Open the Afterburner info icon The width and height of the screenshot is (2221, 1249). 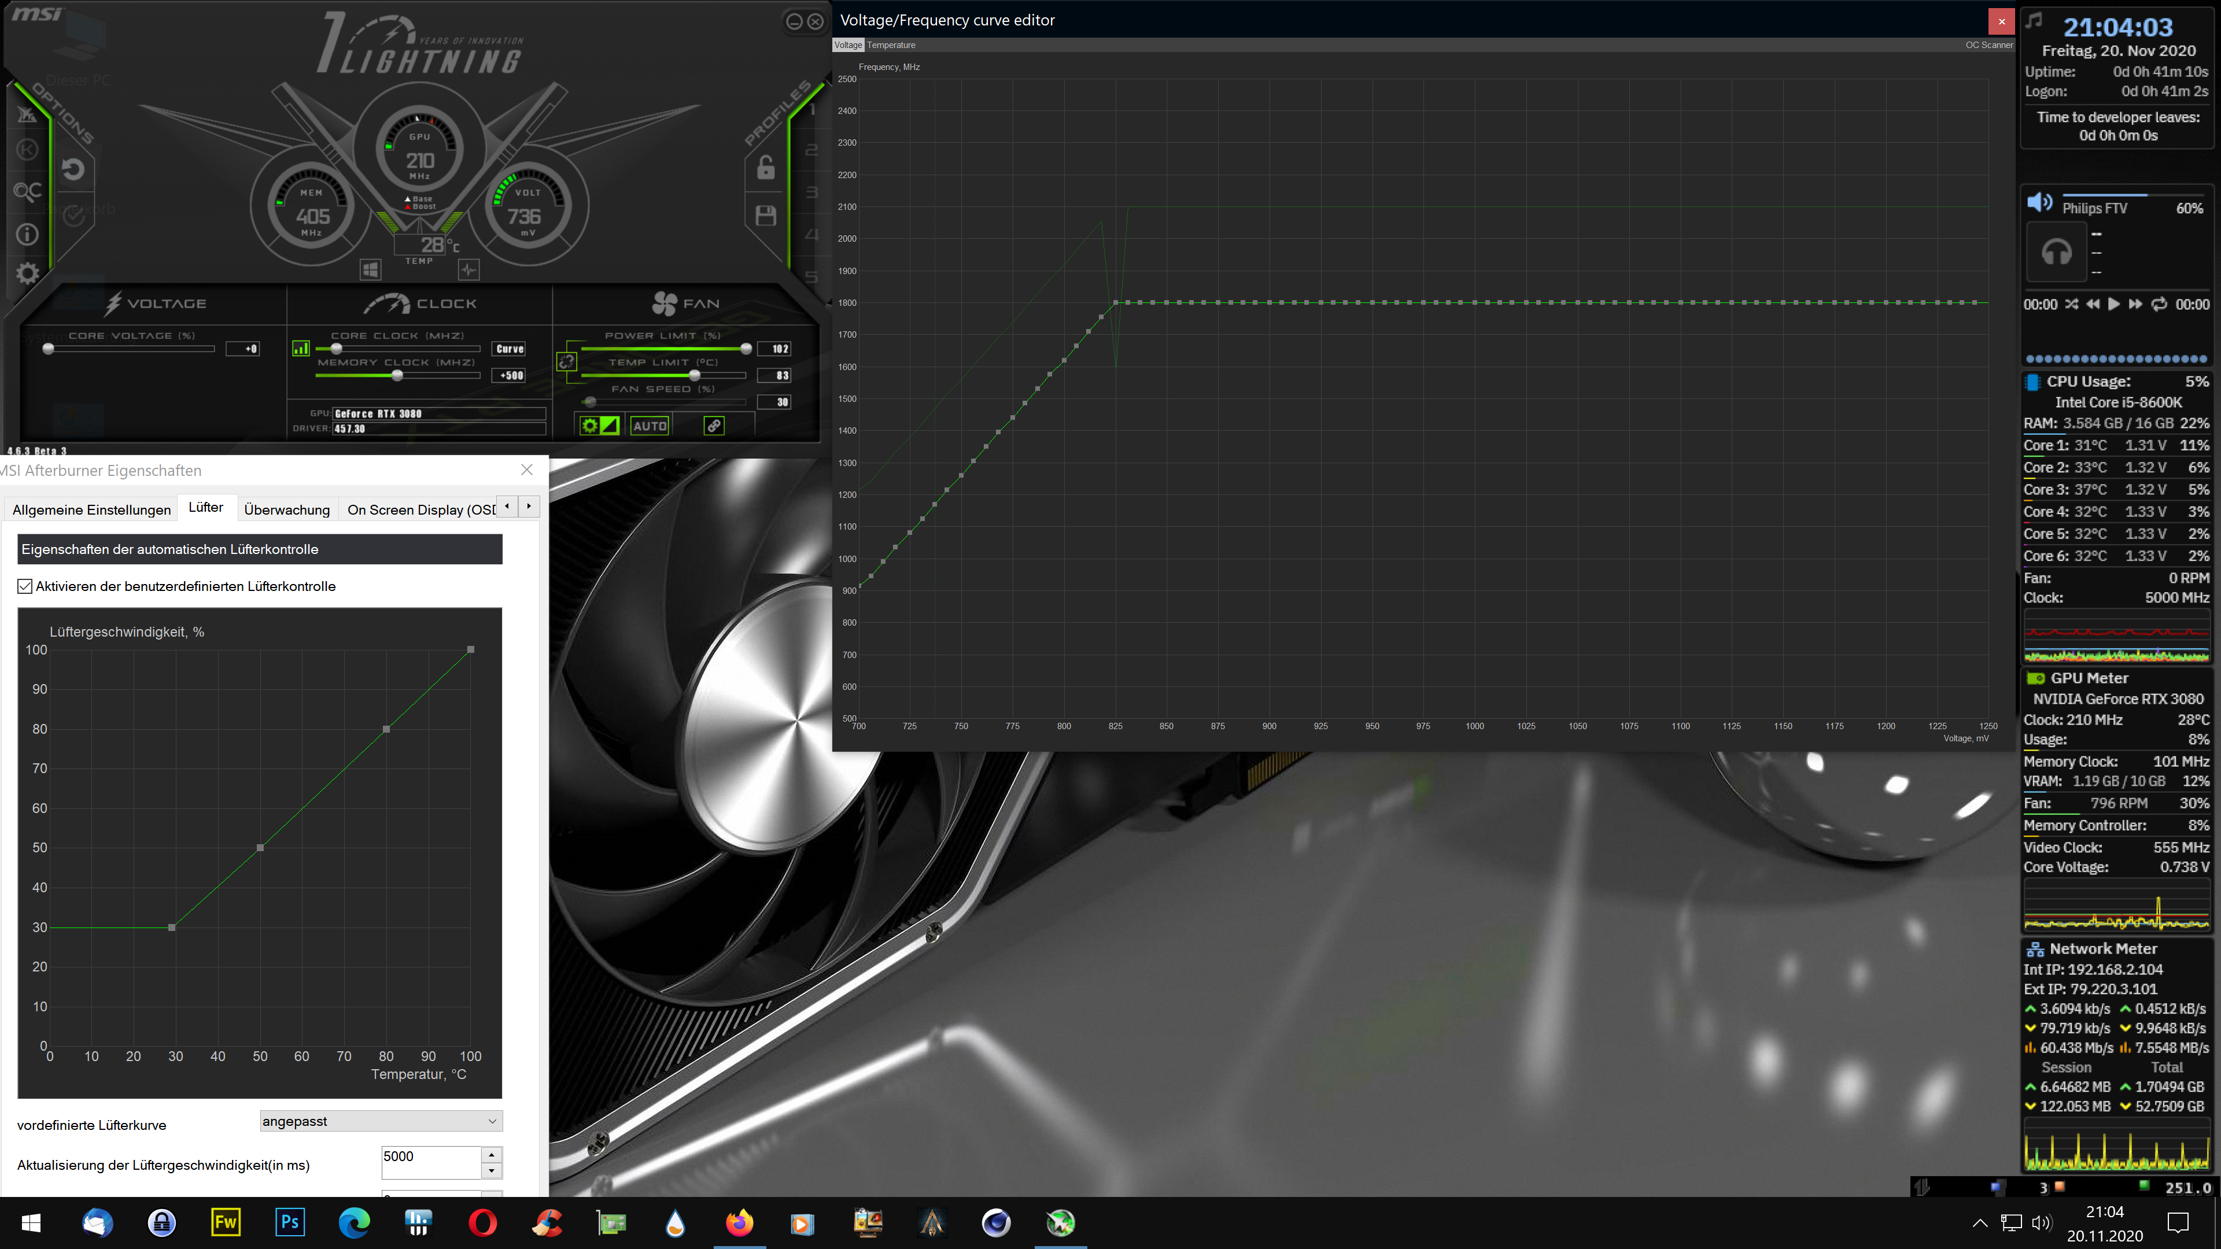(x=28, y=234)
